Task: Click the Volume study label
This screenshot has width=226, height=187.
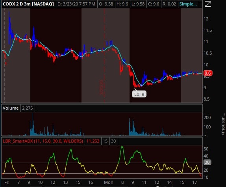Action: 11,108
